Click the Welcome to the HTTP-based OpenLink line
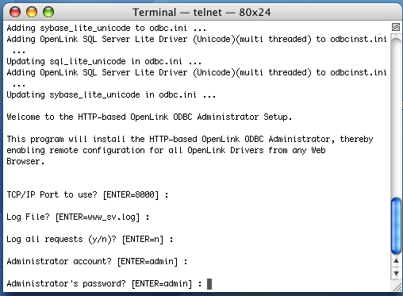This screenshot has height=296, width=403. point(149,117)
